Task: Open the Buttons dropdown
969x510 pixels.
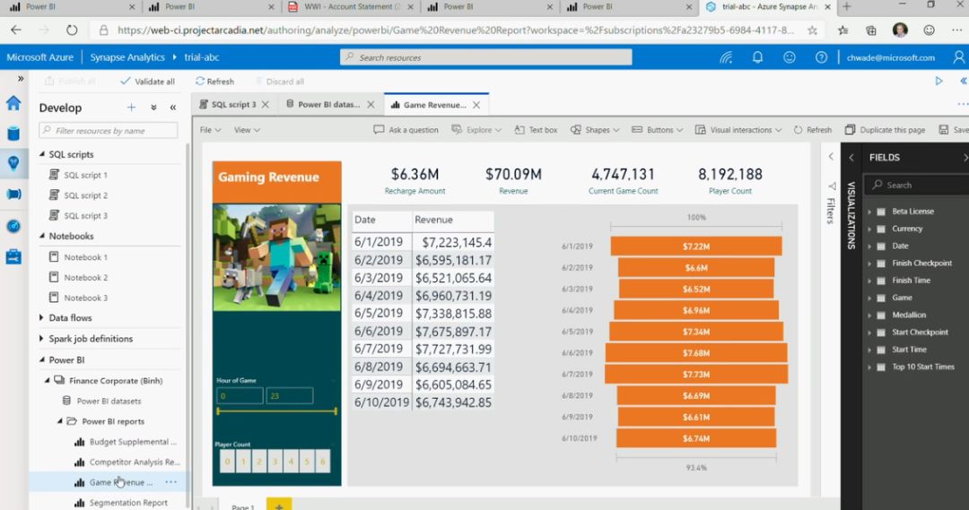Action: pos(657,130)
